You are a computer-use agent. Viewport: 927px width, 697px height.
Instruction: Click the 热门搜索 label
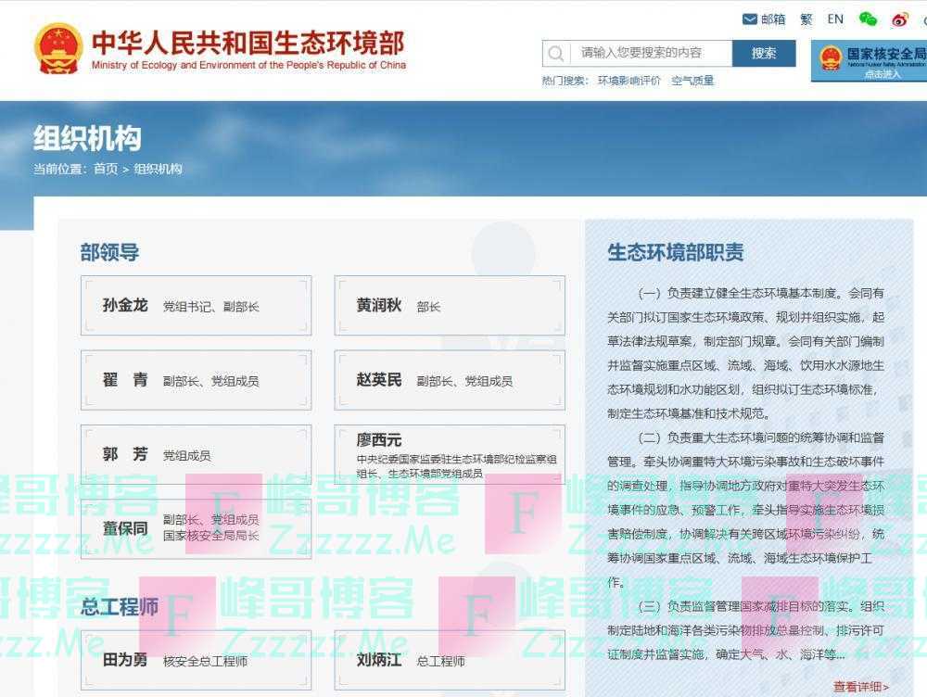pyautogui.click(x=565, y=81)
